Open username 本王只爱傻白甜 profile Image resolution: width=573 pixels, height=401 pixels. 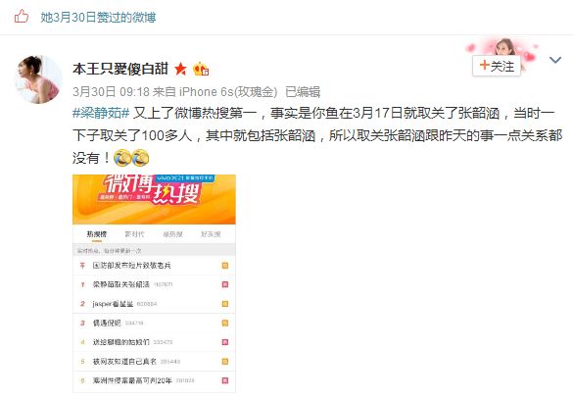(x=120, y=69)
